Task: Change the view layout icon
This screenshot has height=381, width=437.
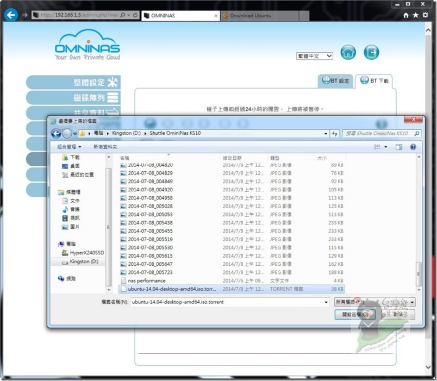Action: [377, 147]
